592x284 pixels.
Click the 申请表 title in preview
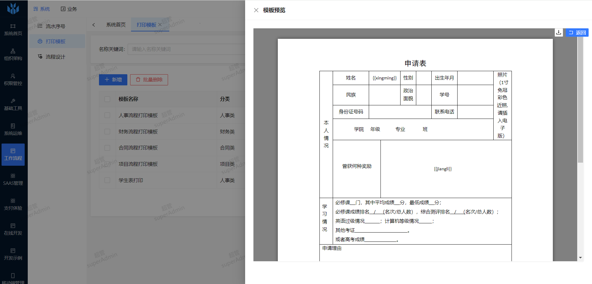pyautogui.click(x=415, y=63)
